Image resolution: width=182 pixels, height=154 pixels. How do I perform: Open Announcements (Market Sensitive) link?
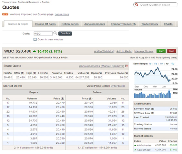pos(102,66)
